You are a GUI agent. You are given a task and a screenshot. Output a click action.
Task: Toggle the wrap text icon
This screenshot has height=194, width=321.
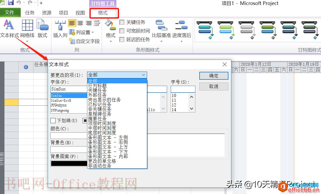[97, 23]
